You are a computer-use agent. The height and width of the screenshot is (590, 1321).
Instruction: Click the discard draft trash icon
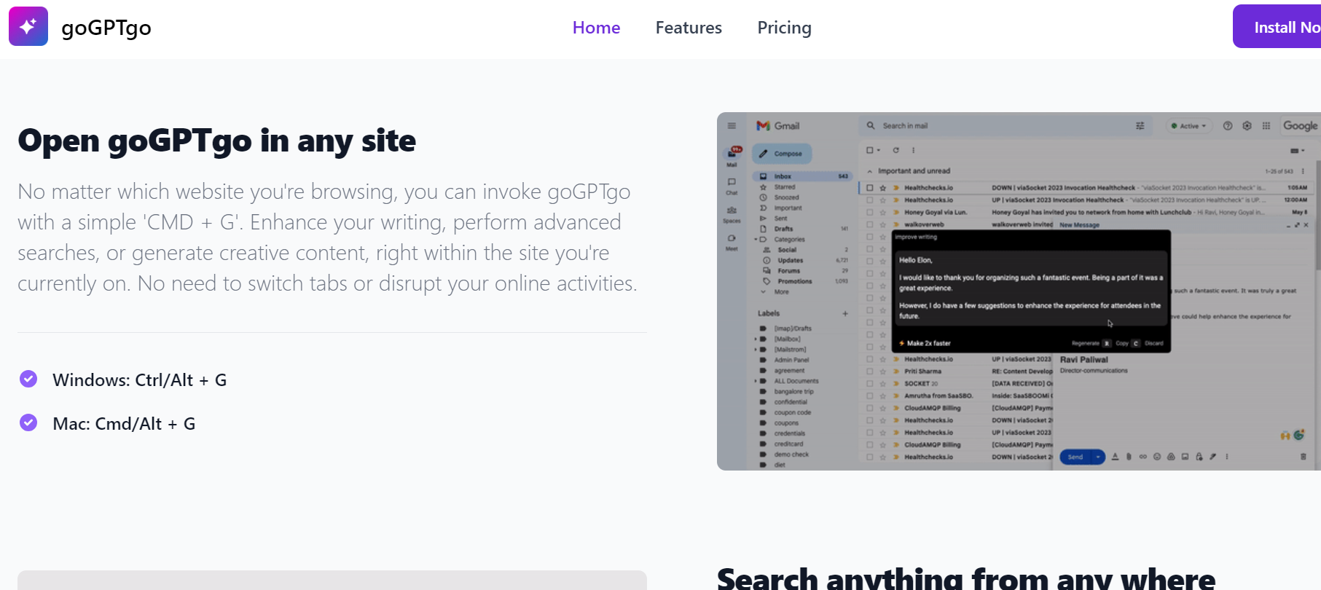pyautogui.click(x=1304, y=457)
